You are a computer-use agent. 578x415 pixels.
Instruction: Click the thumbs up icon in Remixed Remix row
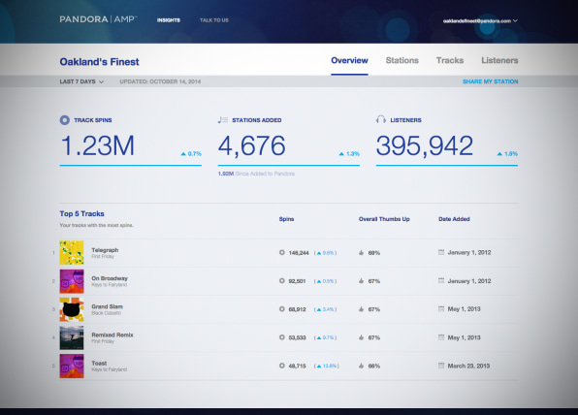pyautogui.click(x=361, y=337)
